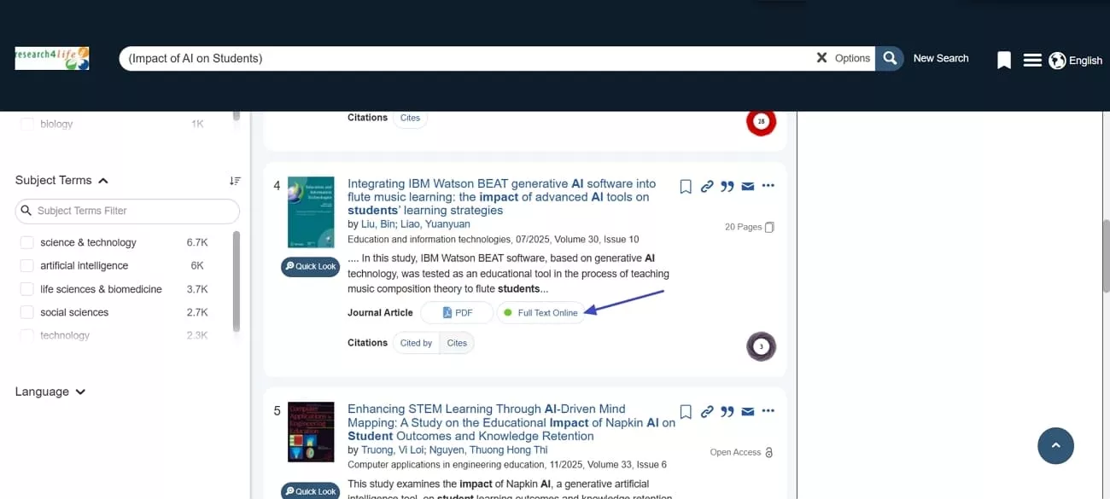The width and height of the screenshot is (1110, 499).
Task: View Cites for result 4
Action: pos(457,343)
